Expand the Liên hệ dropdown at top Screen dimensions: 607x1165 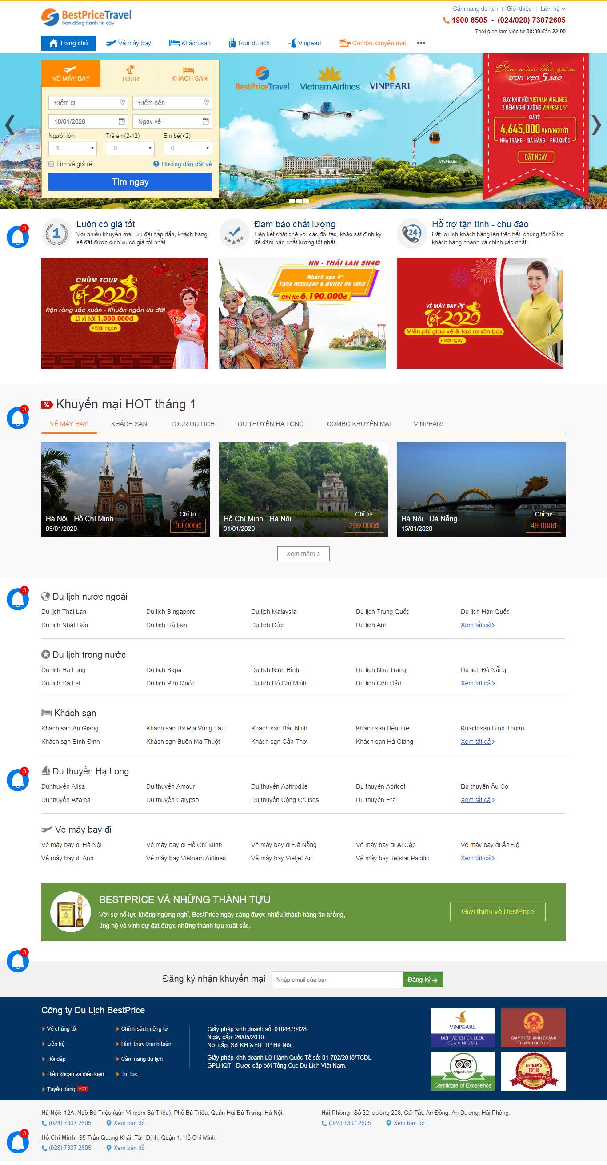point(553,8)
